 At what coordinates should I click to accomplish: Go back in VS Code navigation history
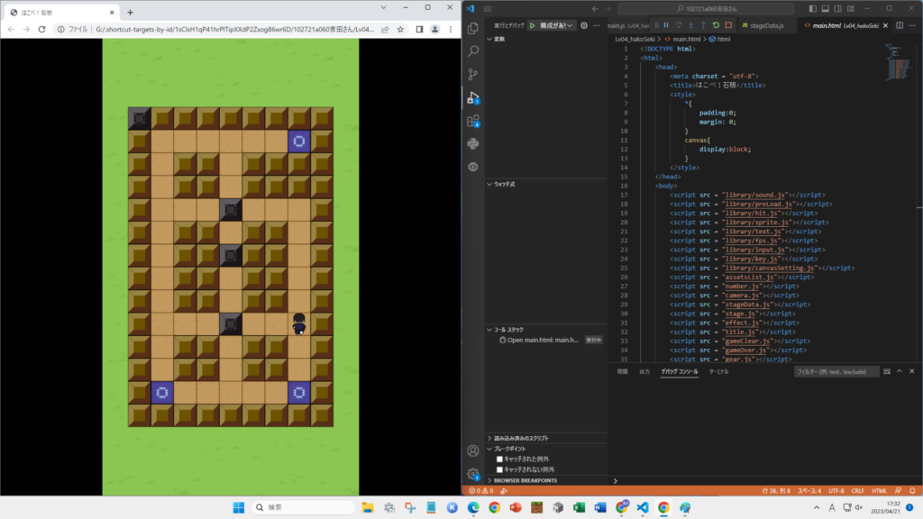595,9
